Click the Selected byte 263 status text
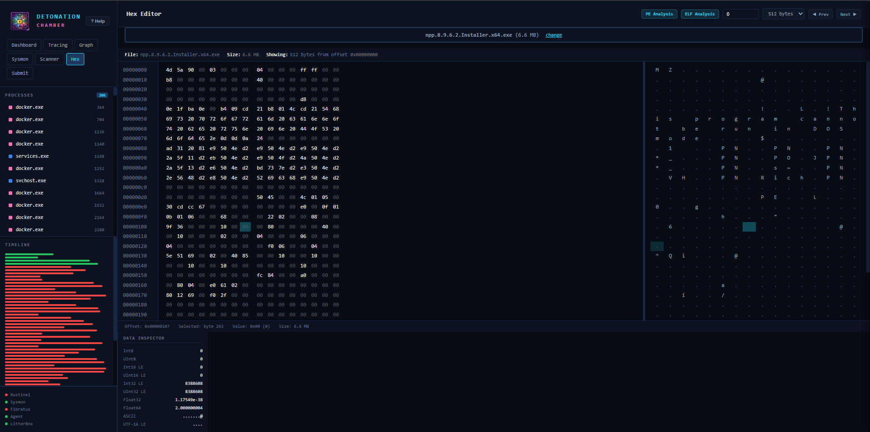Screen dimensions: 870x432 pyautogui.click(x=201, y=326)
